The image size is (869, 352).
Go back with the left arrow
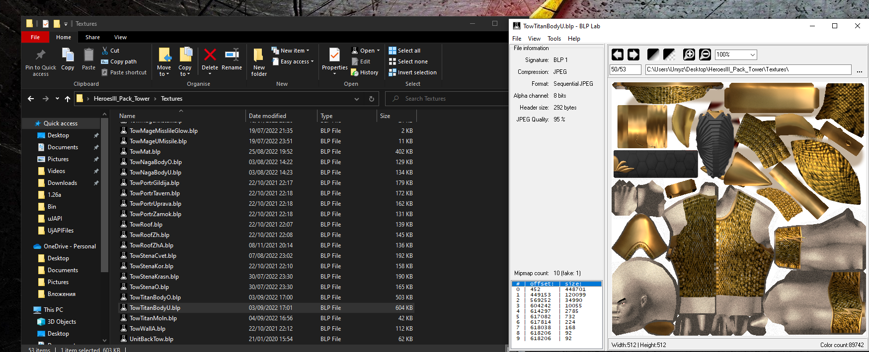point(31,99)
